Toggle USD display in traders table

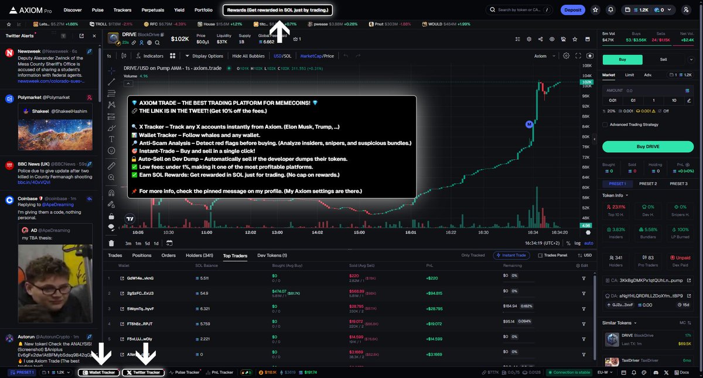click(584, 256)
